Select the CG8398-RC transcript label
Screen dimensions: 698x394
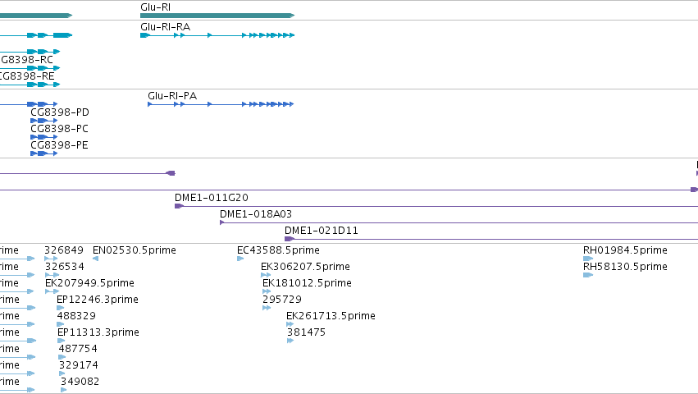27,60
